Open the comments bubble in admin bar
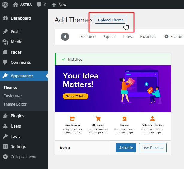184x169 pixels. point(39,5)
